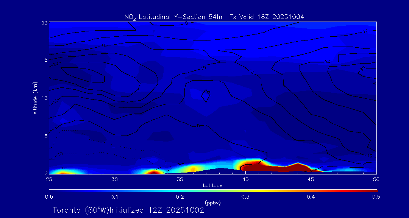Click the (ppbv) unit label under colorbar
The height and width of the screenshot is (218, 409).
[213, 203]
